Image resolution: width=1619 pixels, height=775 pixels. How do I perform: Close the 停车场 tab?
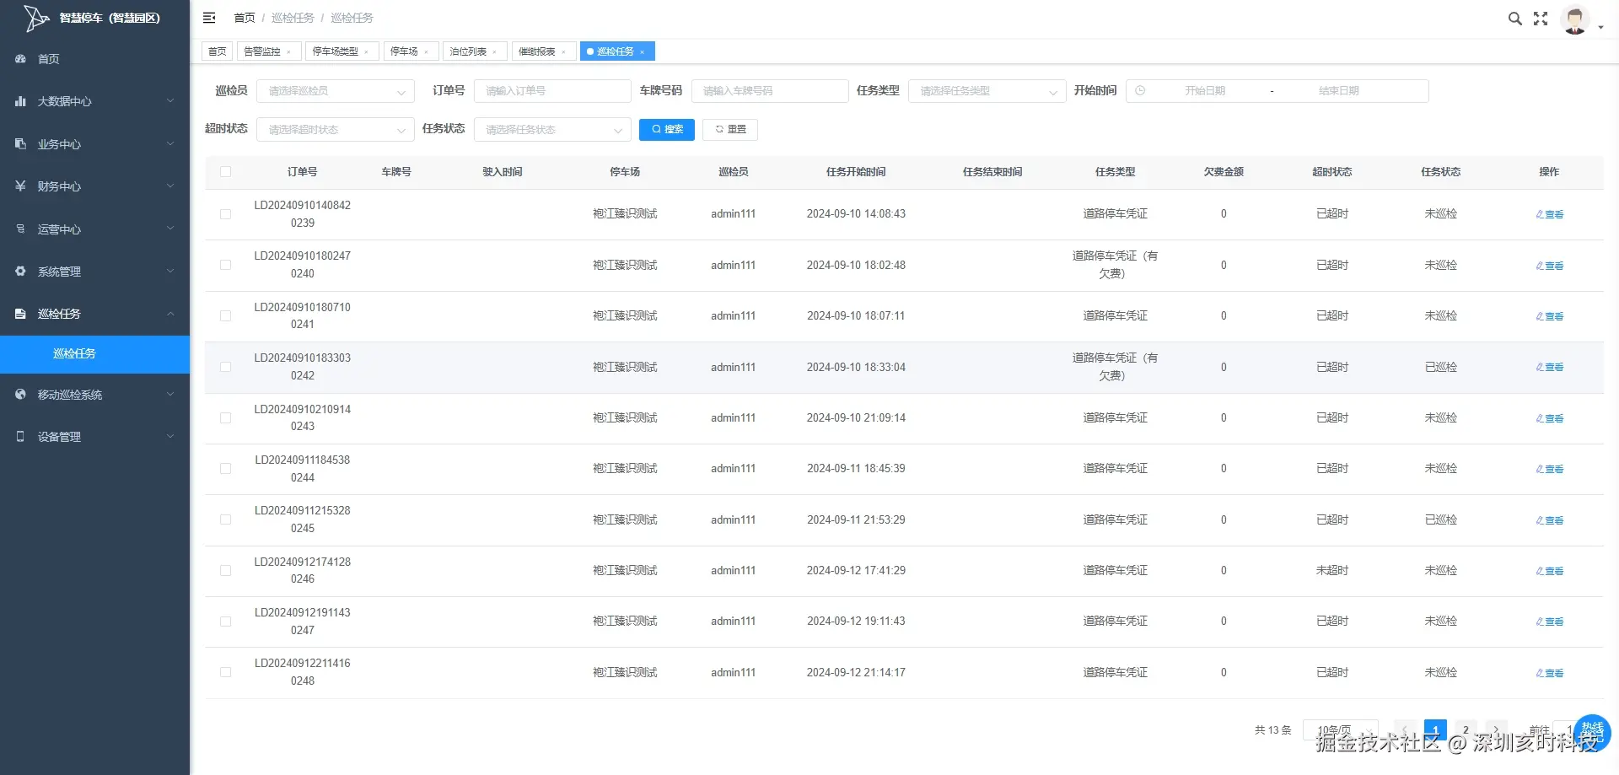click(x=426, y=52)
